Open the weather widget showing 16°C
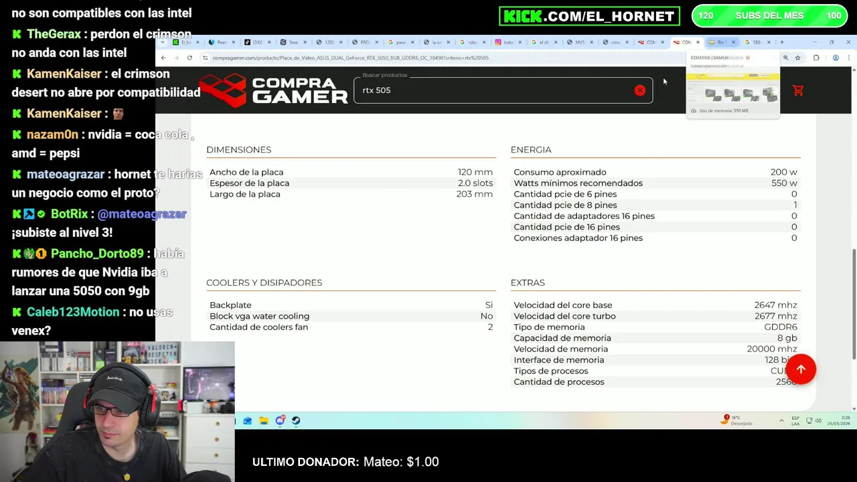 coord(737,420)
